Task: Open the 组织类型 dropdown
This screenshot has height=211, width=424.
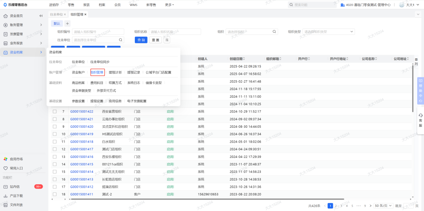Action: [x=329, y=31]
